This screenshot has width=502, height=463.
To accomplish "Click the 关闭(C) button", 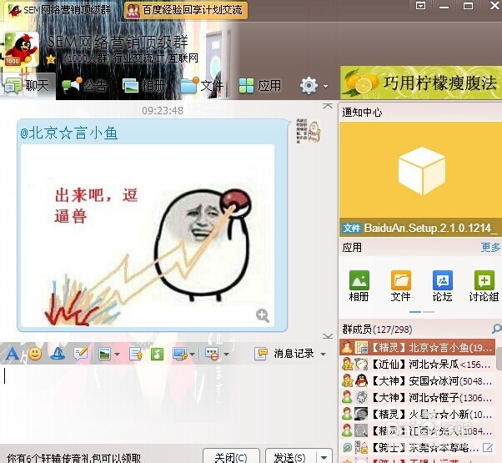I will tap(231, 457).
